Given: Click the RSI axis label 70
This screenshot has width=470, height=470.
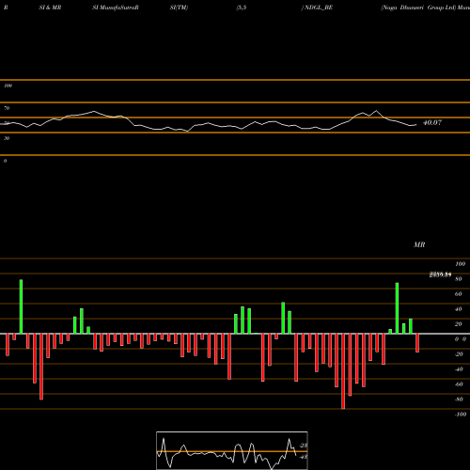Looking at the screenshot, I should 7,108.
